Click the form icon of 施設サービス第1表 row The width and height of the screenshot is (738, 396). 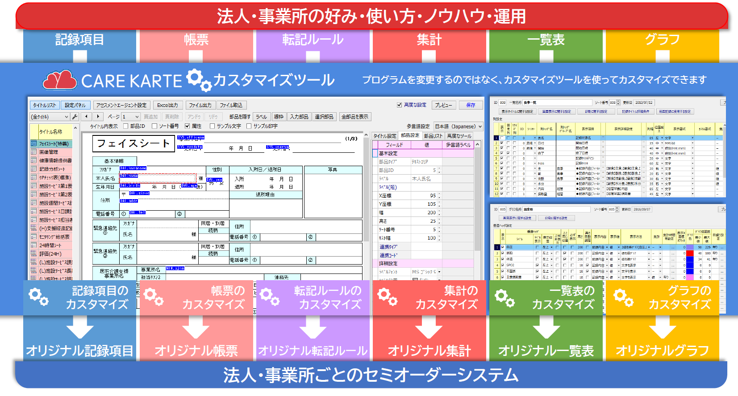click(34, 186)
